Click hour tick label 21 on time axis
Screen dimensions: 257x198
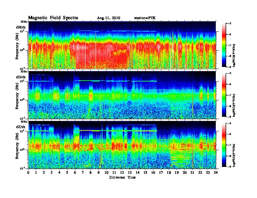(x=192, y=172)
